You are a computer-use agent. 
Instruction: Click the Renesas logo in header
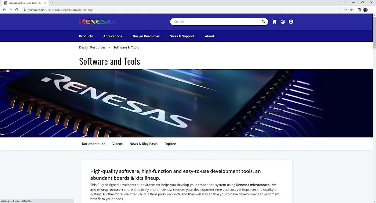[98, 22]
